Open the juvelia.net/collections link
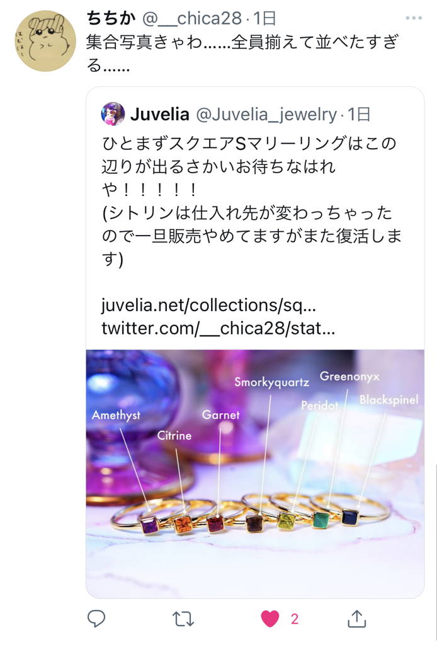 [x=208, y=305]
